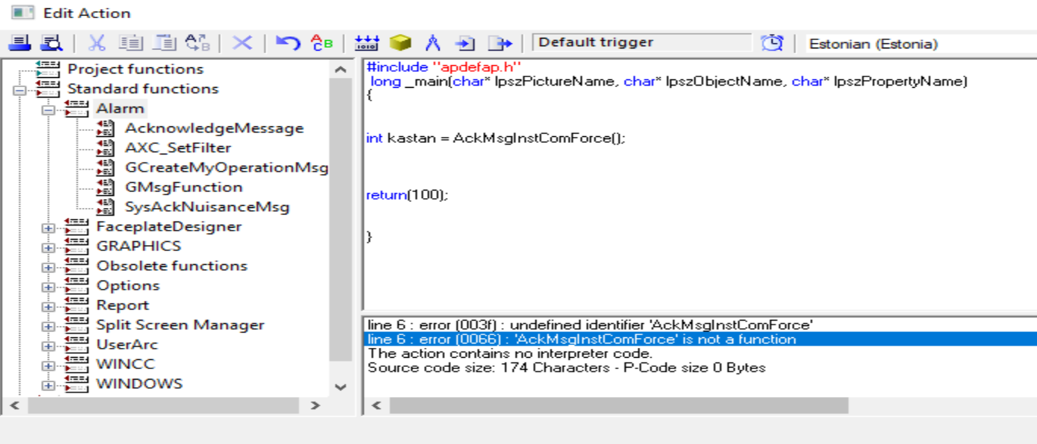Click the code line with AckMsgInstComForce
1037x444 pixels.
[x=496, y=138]
